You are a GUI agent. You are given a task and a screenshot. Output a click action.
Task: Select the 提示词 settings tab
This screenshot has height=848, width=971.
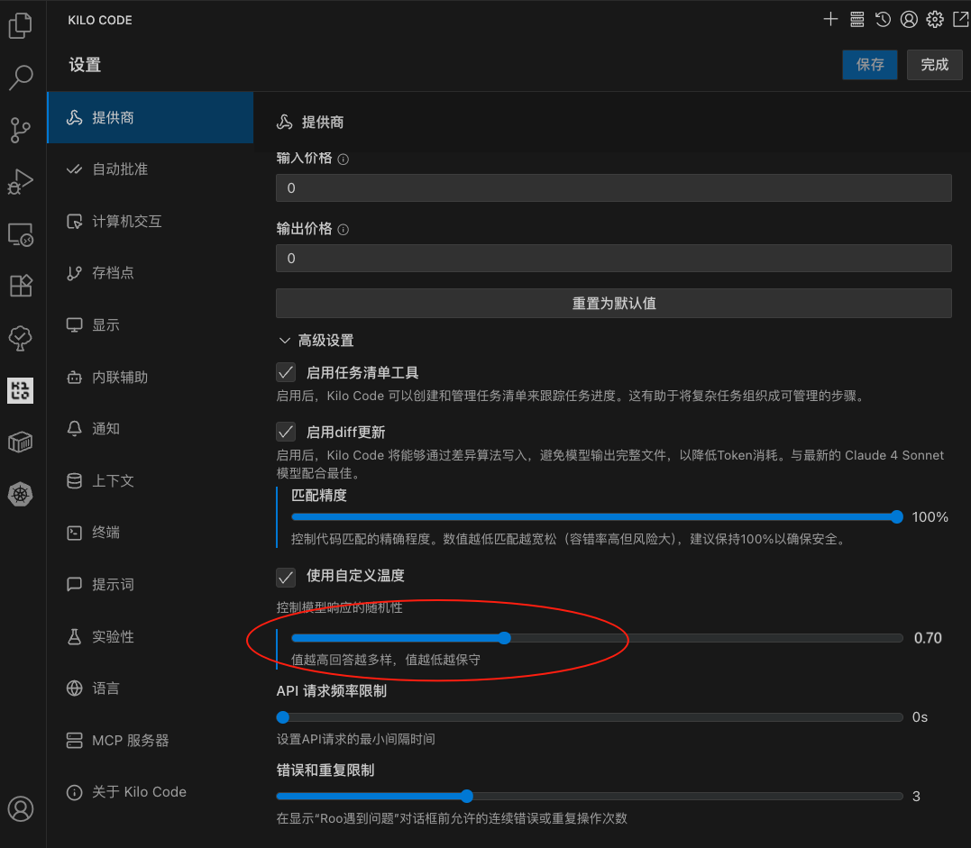113,584
